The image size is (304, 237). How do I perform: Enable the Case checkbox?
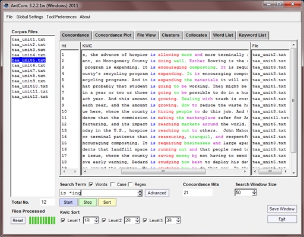point(112,184)
